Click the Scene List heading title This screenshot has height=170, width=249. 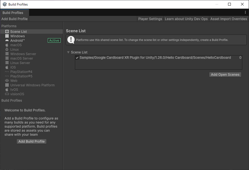coord(76,31)
